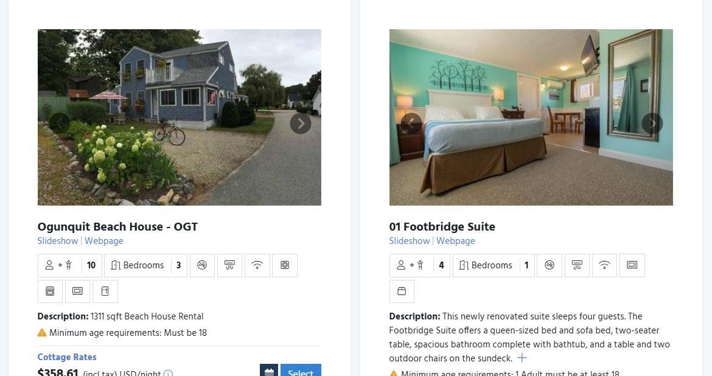Click the microwave icon on the Footbridge Suite card
The image size is (712, 376).
point(632,265)
